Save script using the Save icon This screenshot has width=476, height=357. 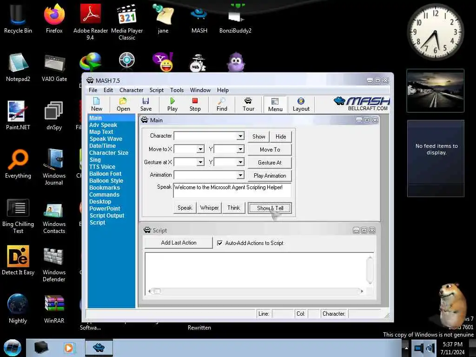click(145, 105)
